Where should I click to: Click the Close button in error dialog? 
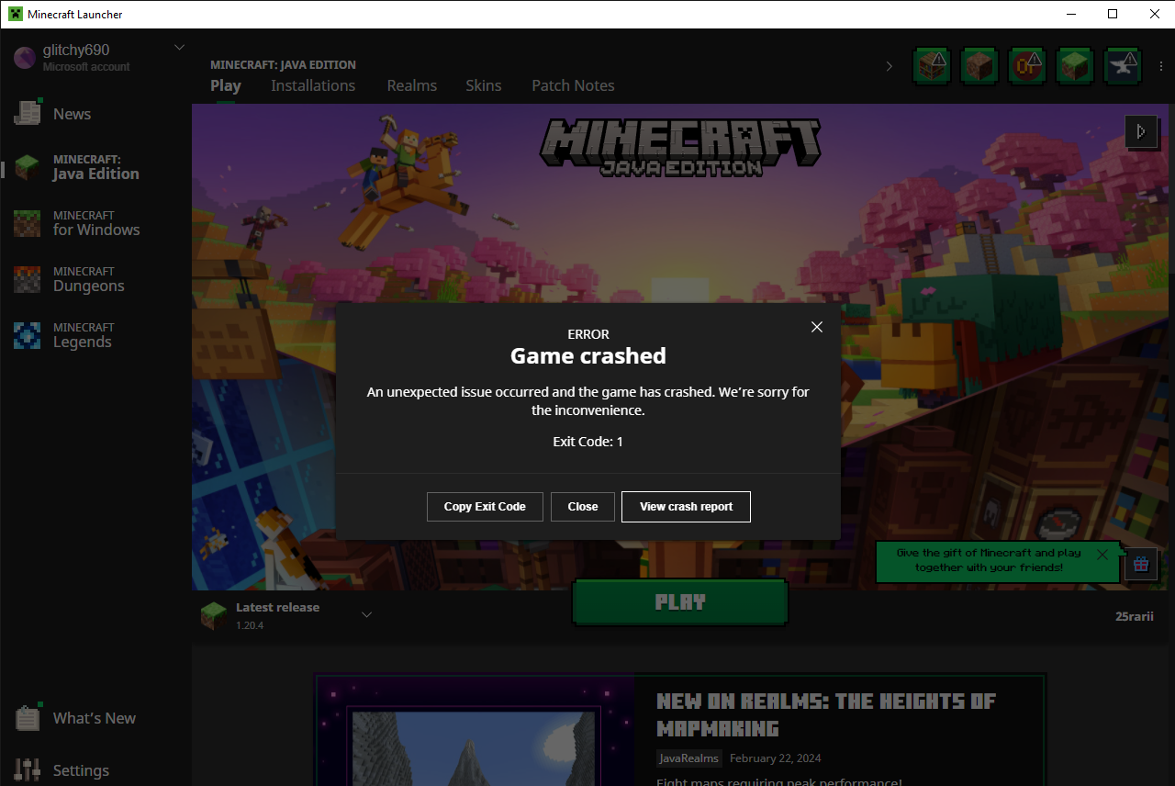583,507
